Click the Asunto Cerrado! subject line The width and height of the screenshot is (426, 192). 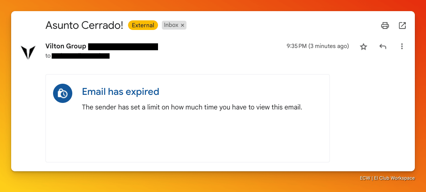84,25
